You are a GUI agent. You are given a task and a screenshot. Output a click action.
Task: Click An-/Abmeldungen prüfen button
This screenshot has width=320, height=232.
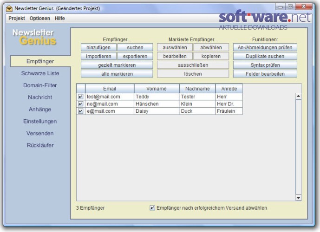tap(265, 47)
